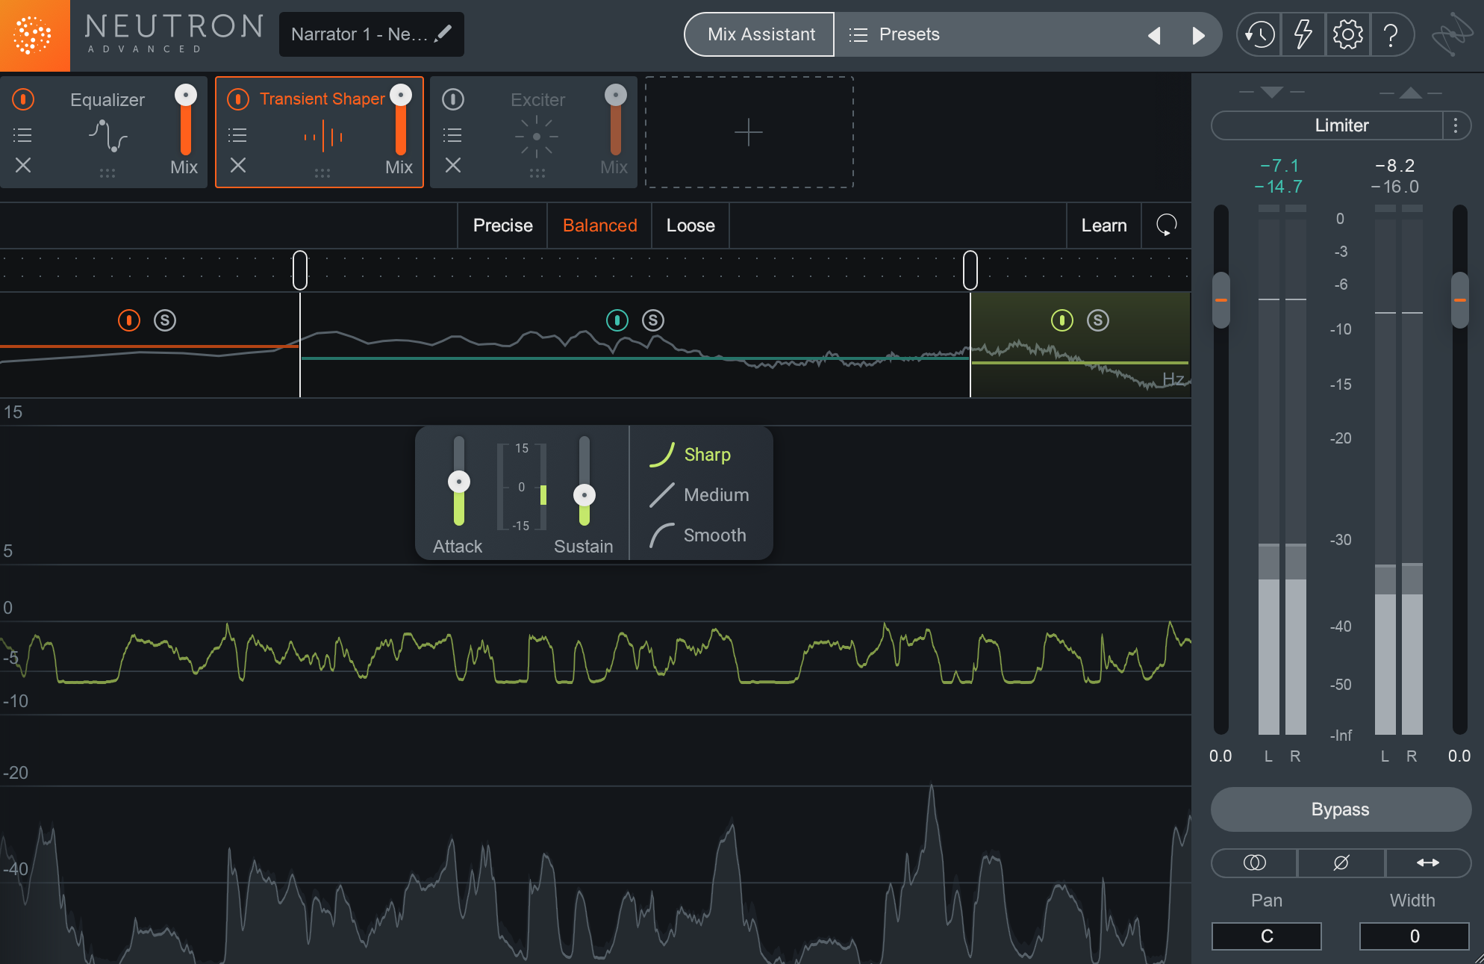
Task: Open settings gear icon
Action: pos(1347,34)
